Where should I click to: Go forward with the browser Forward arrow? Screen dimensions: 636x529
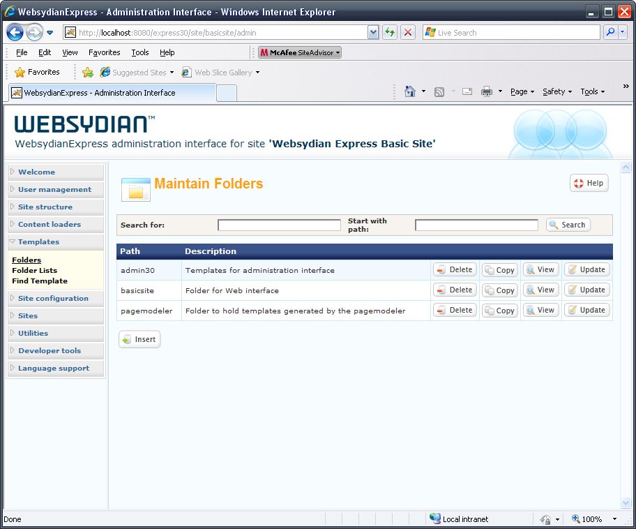pos(34,33)
